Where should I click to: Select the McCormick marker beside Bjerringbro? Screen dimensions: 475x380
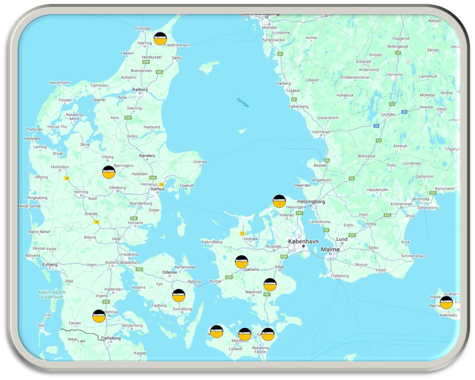point(109,172)
